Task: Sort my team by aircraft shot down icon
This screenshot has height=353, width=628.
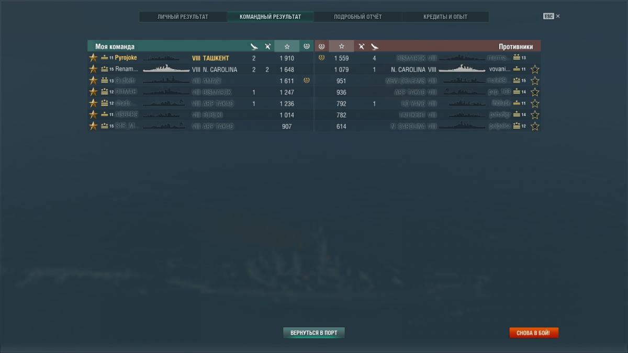Action: (x=267, y=47)
